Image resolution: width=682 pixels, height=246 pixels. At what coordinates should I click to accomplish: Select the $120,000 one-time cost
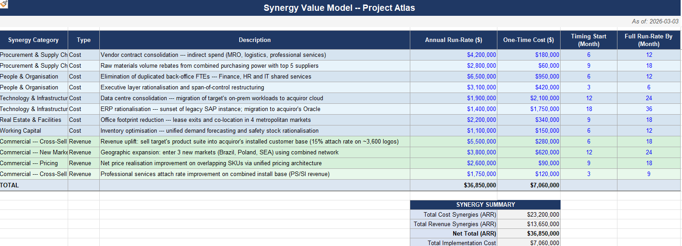coord(529,174)
